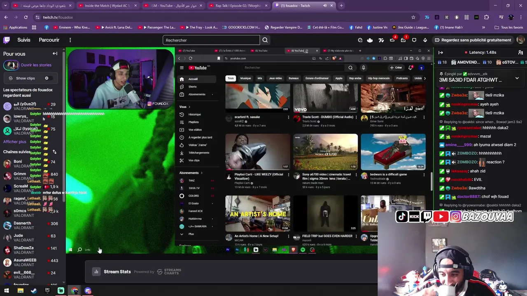
Task: Expand bookmarks overflow chevron
Action: [483, 28]
